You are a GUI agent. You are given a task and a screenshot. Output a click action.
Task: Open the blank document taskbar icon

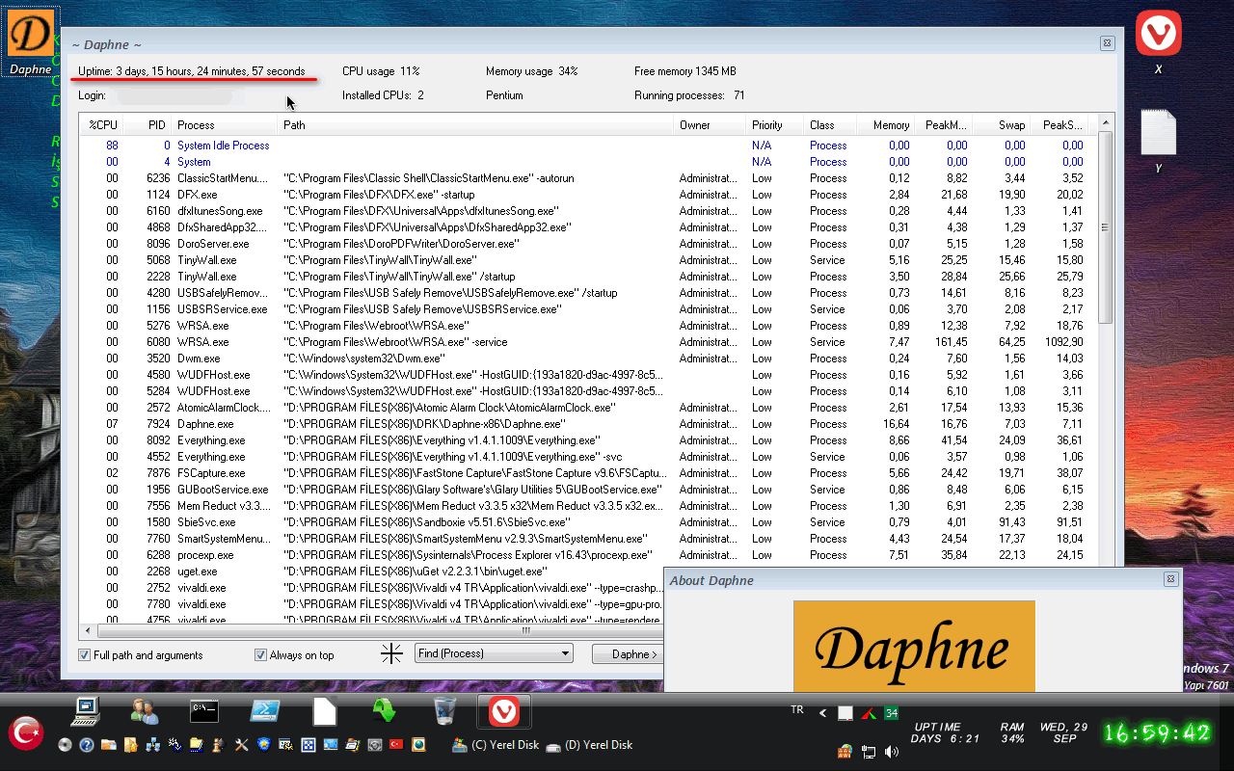(x=325, y=711)
